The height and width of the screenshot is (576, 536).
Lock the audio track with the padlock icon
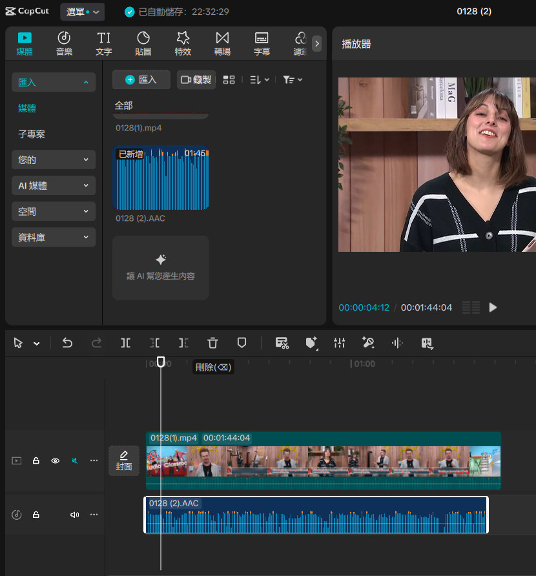click(36, 515)
